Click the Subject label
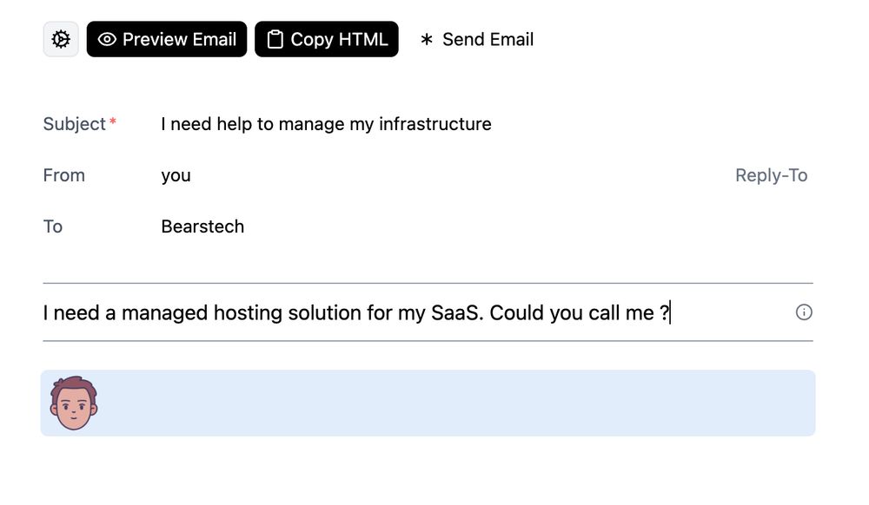This screenshot has width=869, height=505. pyautogui.click(x=74, y=124)
